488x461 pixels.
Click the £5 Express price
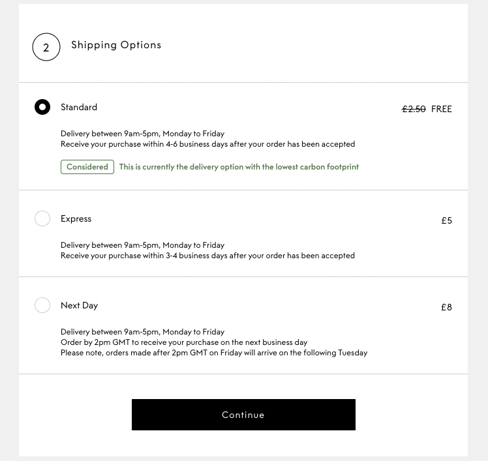point(447,220)
